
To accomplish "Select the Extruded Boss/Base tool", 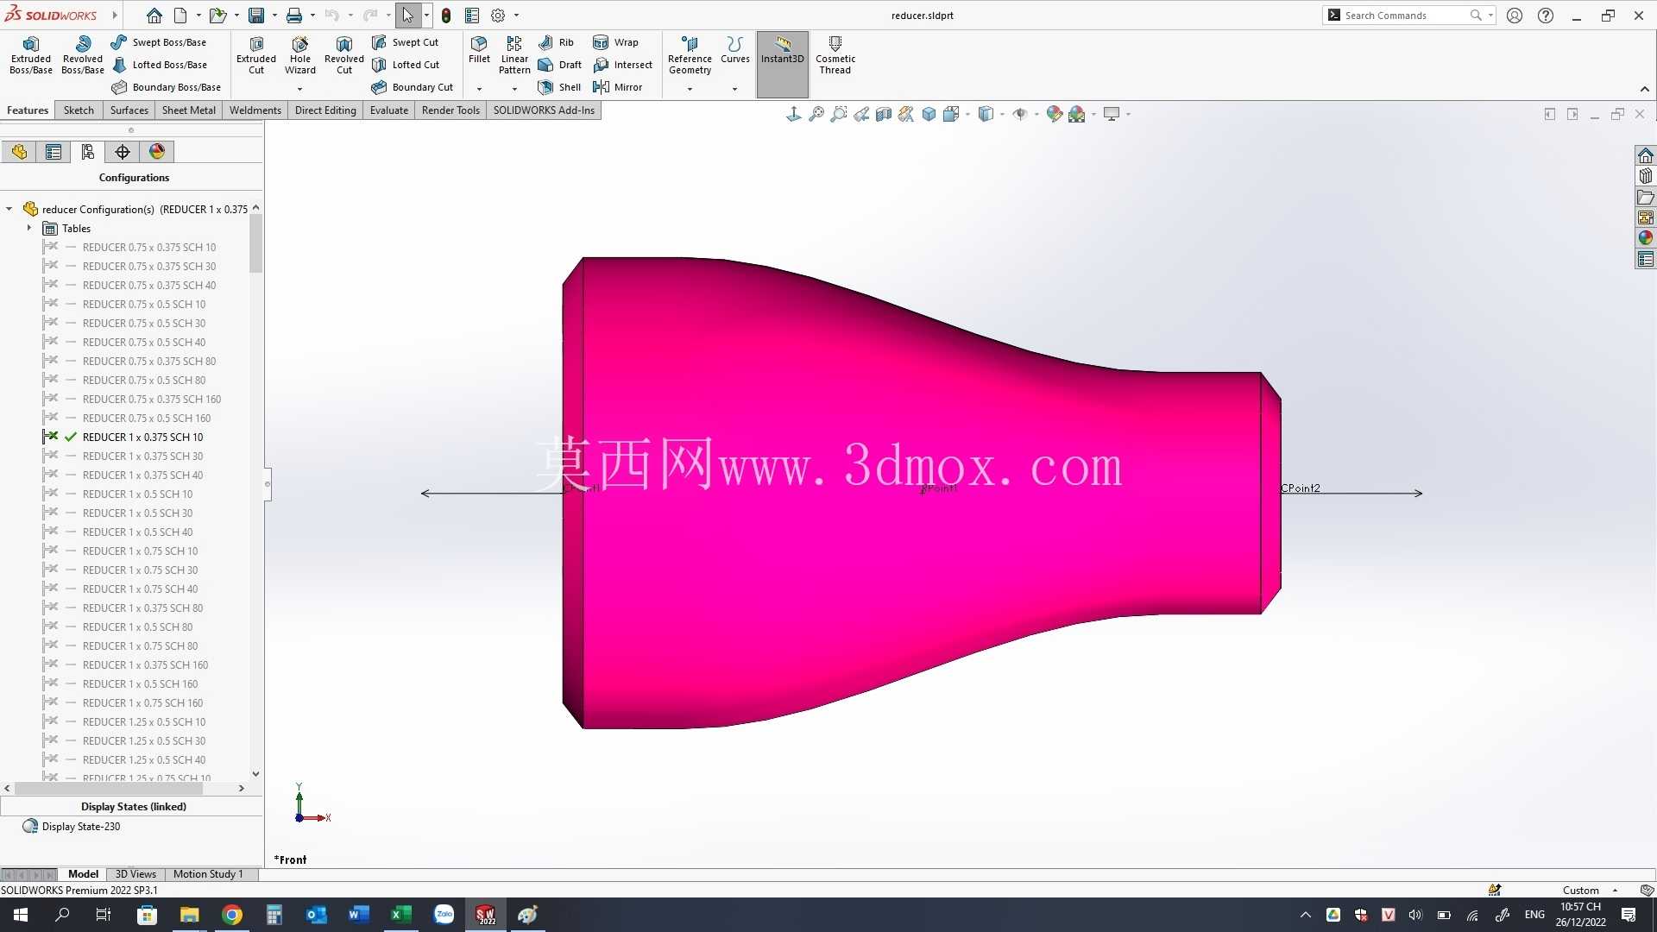I will pos(31,55).
